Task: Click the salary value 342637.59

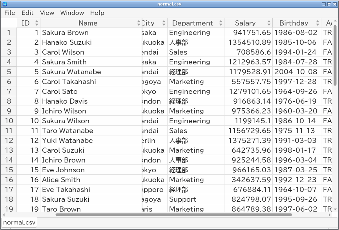Action: point(248,180)
